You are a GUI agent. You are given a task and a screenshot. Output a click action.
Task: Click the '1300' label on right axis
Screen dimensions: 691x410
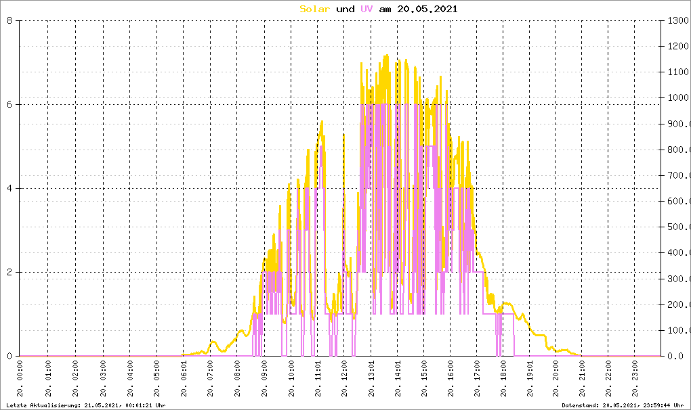tap(678, 21)
